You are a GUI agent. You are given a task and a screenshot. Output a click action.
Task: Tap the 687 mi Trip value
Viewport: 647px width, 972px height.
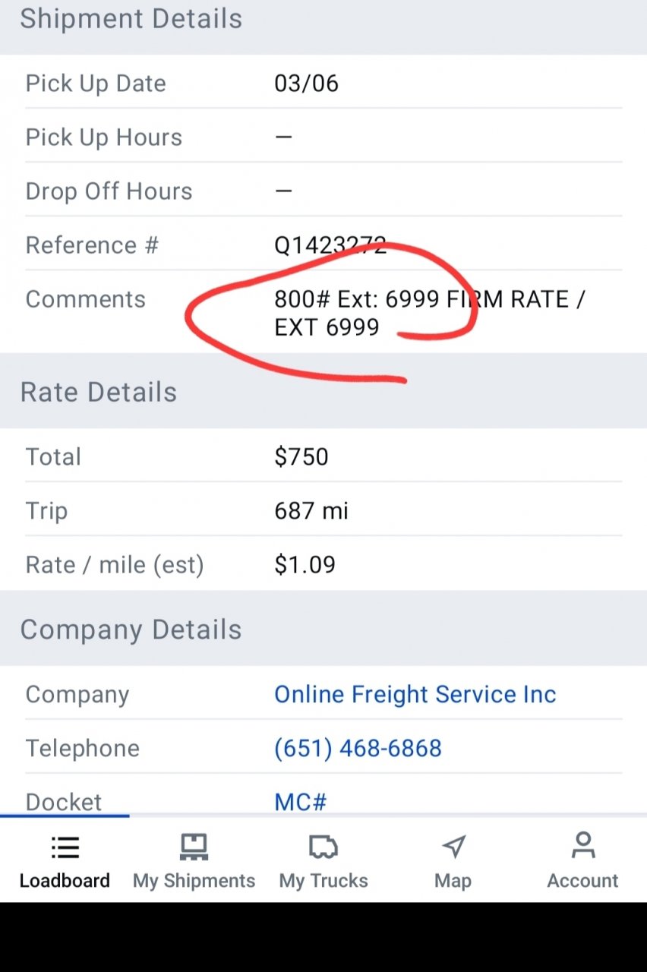pyautogui.click(x=311, y=510)
